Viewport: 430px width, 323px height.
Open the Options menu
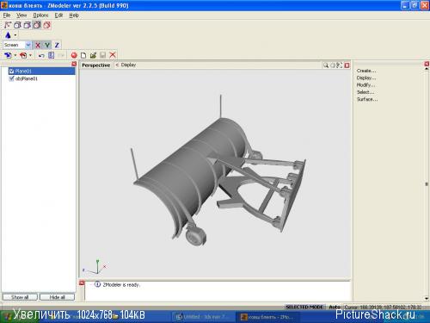pyautogui.click(x=40, y=16)
